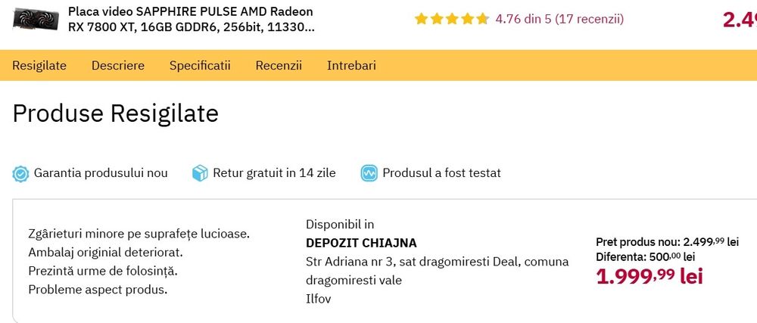Click the product tested icon
Image resolution: width=757 pixels, height=323 pixels.
click(369, 173)
